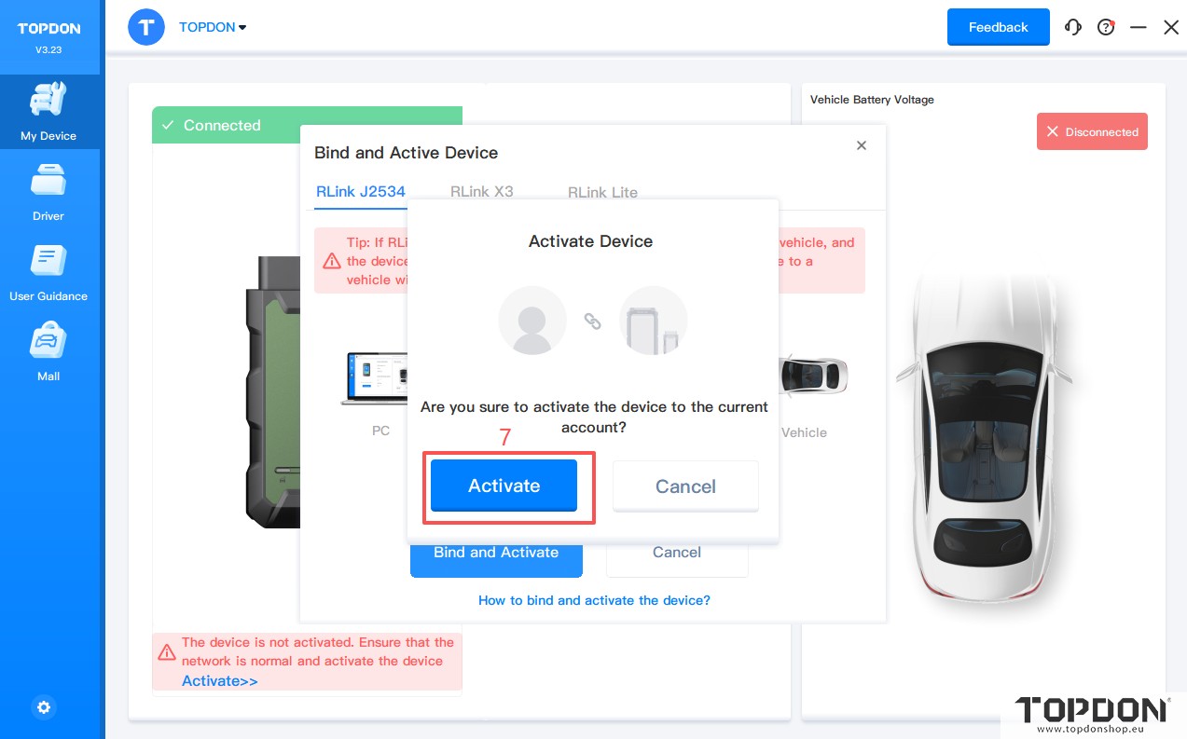The height and width of the screenshot is (739, 1187).
Task: Open the Driver section
Action: [48, 193]
